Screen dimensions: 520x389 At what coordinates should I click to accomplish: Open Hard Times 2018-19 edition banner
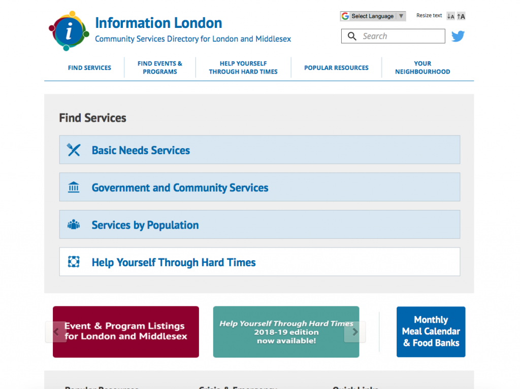pos(286,332)
